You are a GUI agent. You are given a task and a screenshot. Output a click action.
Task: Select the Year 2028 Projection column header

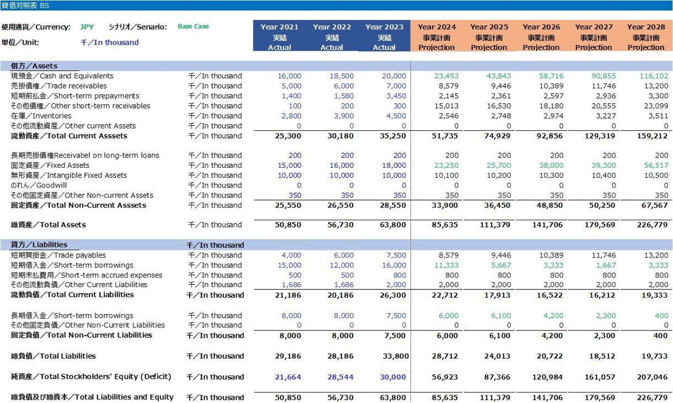pos(646,36)
